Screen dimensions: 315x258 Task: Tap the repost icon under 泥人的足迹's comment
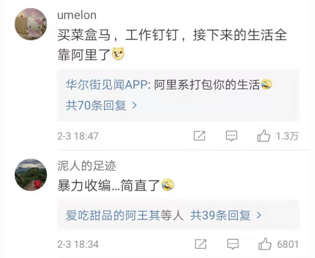coord(200,244)
